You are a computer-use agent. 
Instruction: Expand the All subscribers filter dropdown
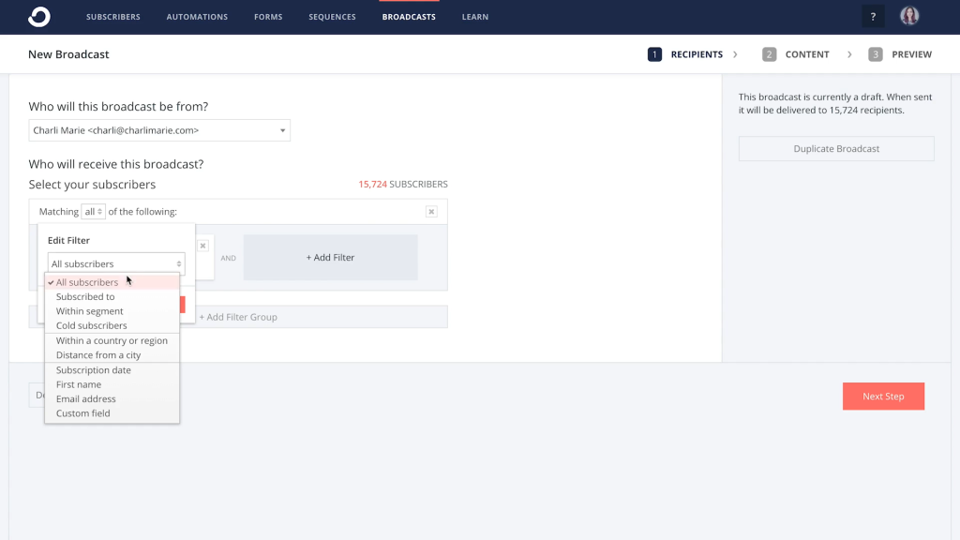pos(116,264)
